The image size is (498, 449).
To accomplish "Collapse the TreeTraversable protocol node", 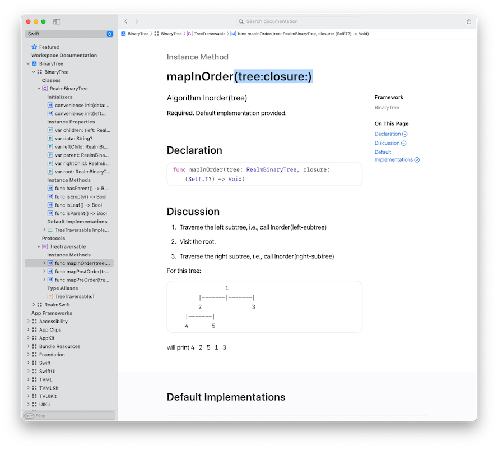I will [x=39, y=246].
